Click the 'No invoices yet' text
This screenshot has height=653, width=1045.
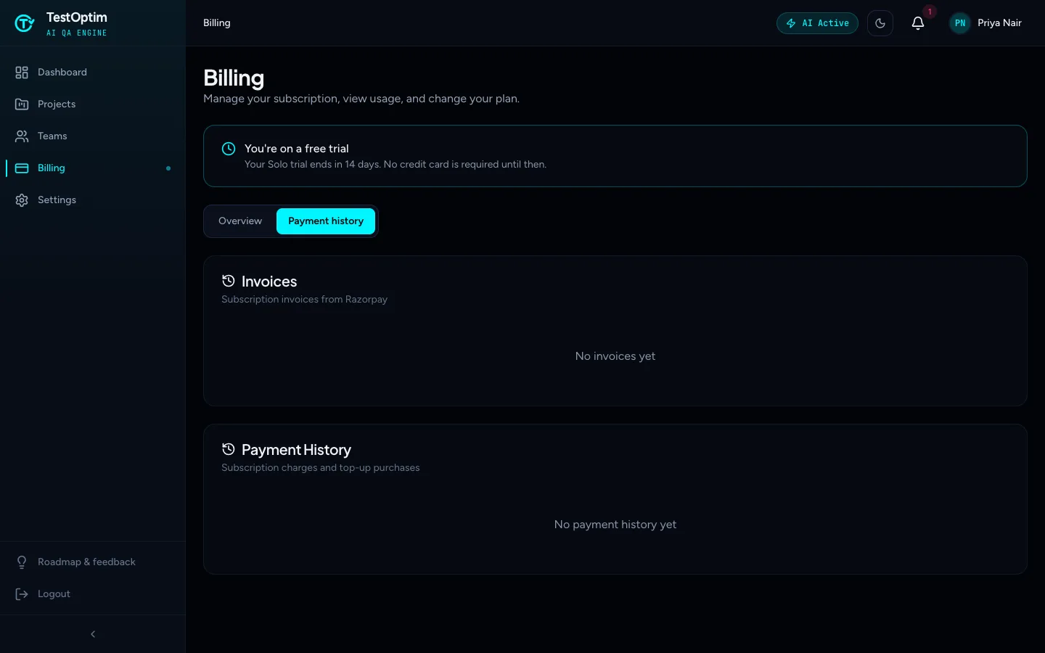(615, 356)
